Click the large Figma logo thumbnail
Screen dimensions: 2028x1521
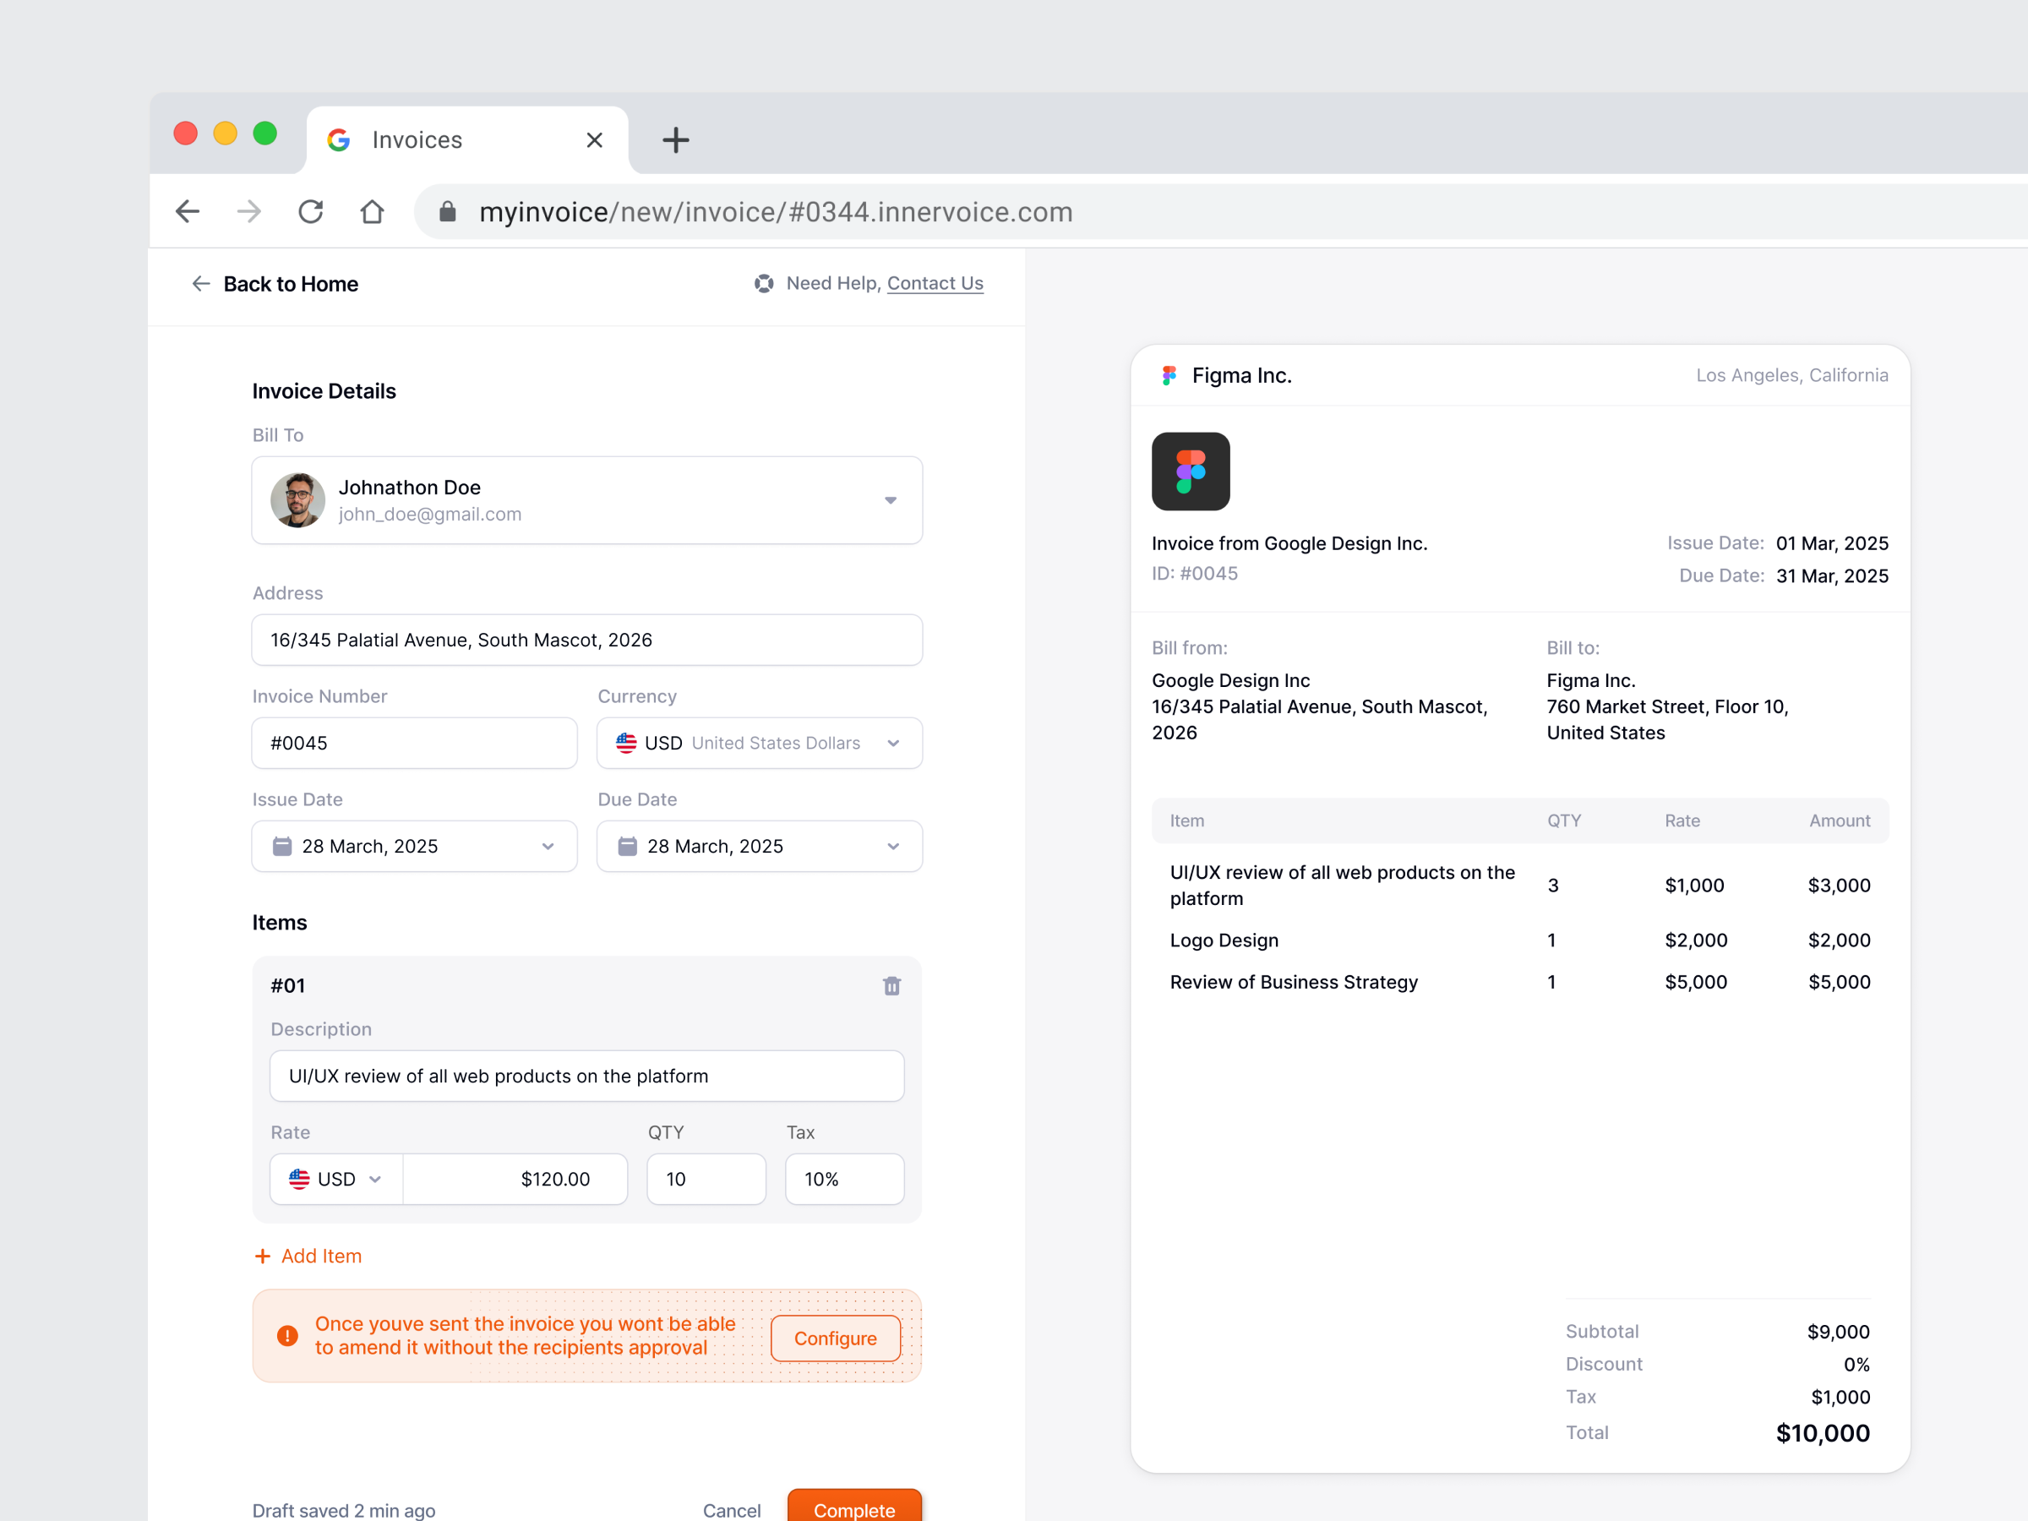pyautogui.click(x=1190, y=472)
